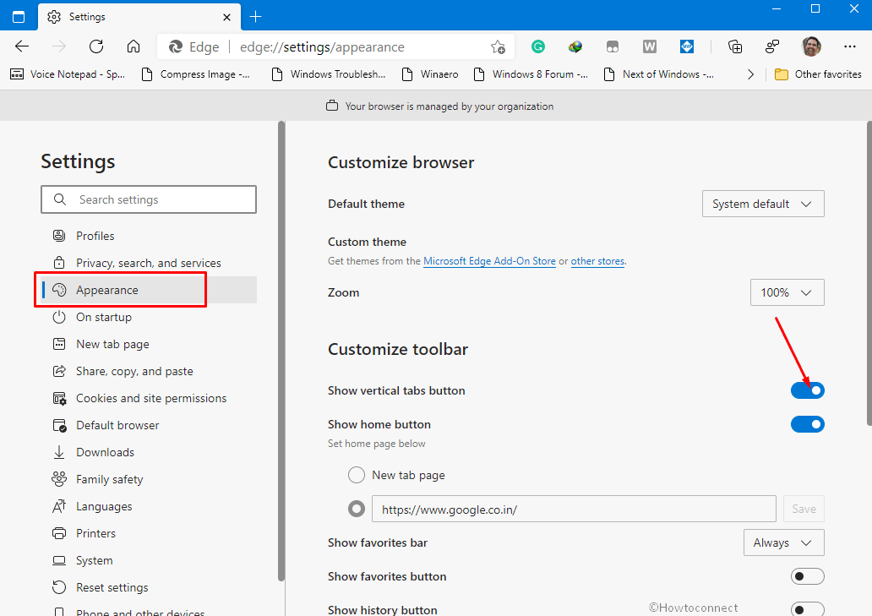872x616 pixels.
Task: Click the Save button
Action: point(804,509)
